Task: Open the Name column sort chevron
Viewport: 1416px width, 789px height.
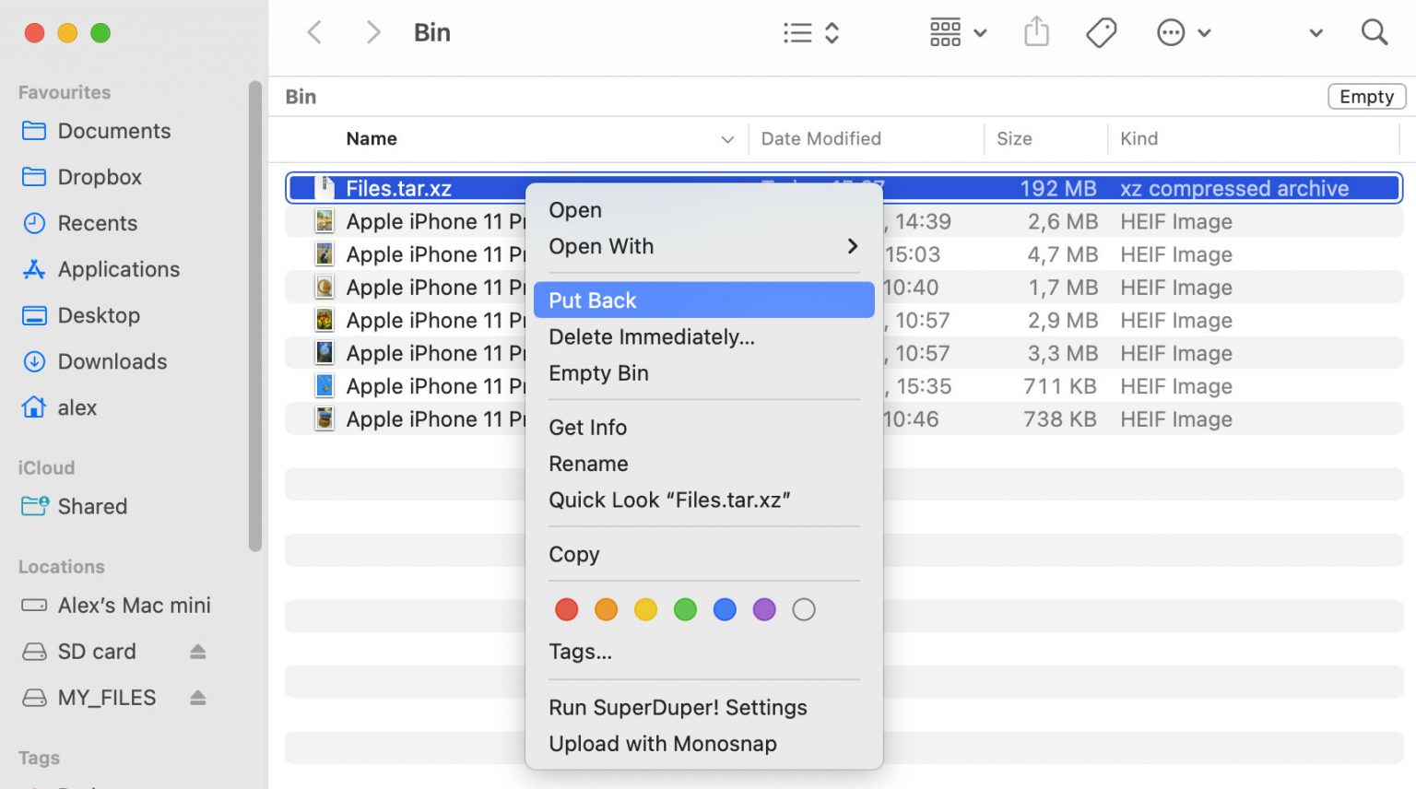Action: 727,138
